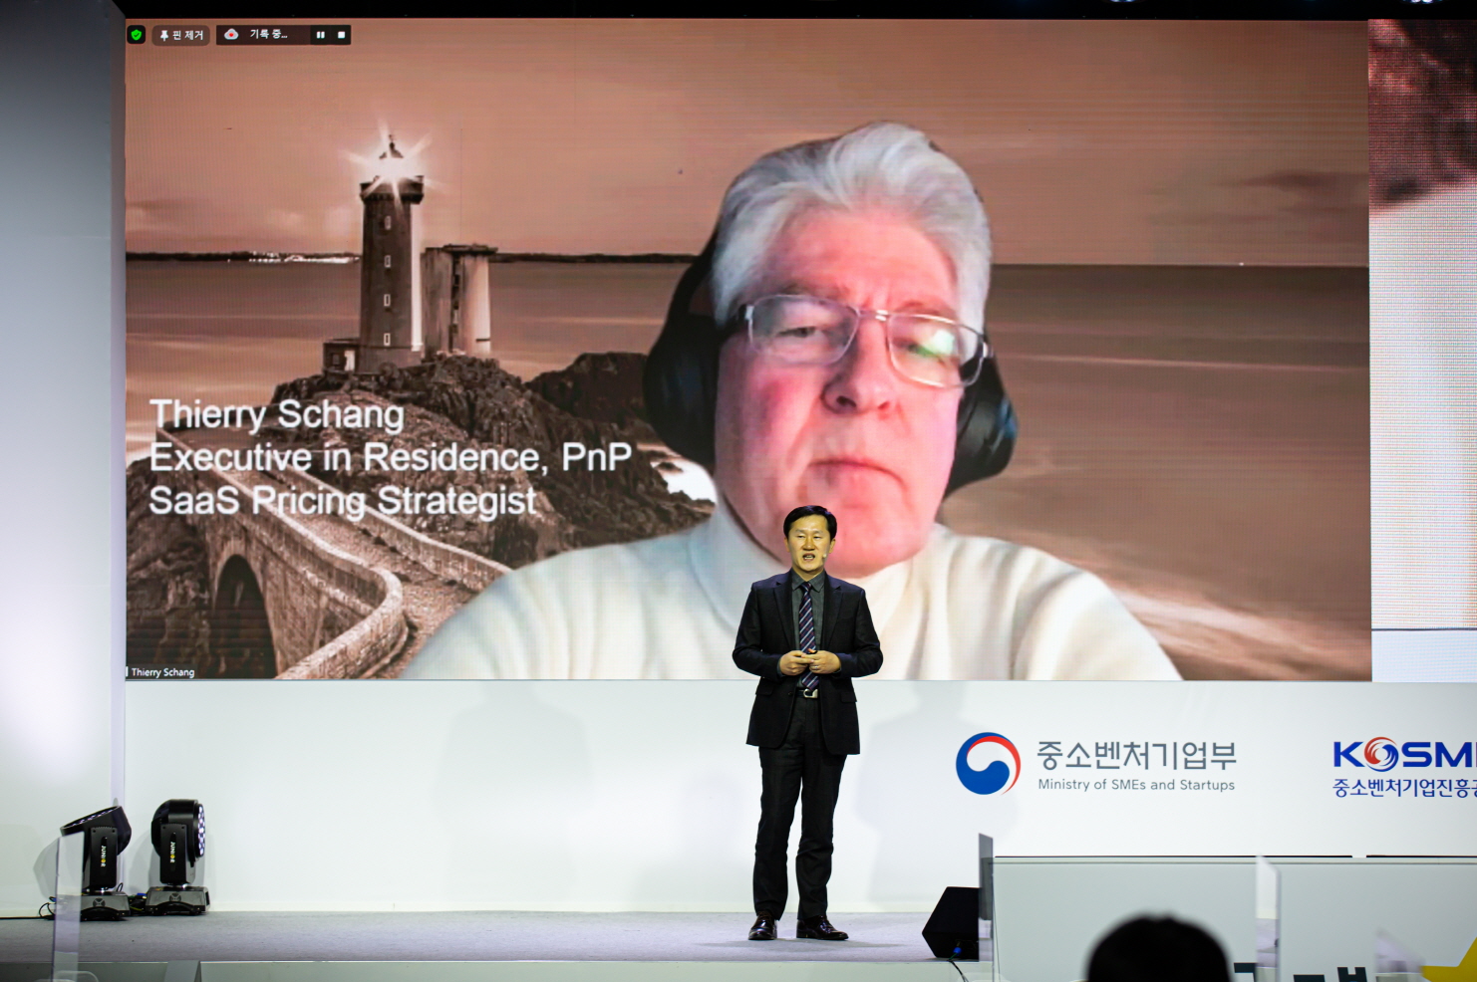Click the 'Ministry of SMEs and Startups' text
1477x982 pixels.
click(x=1136, y=785)
